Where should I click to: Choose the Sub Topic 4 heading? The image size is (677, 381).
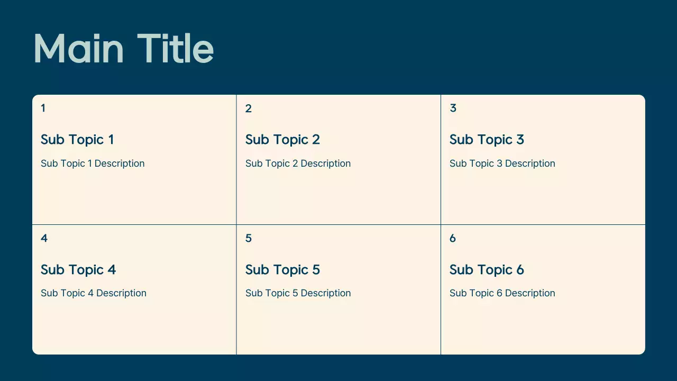click(x=78, y=270)
